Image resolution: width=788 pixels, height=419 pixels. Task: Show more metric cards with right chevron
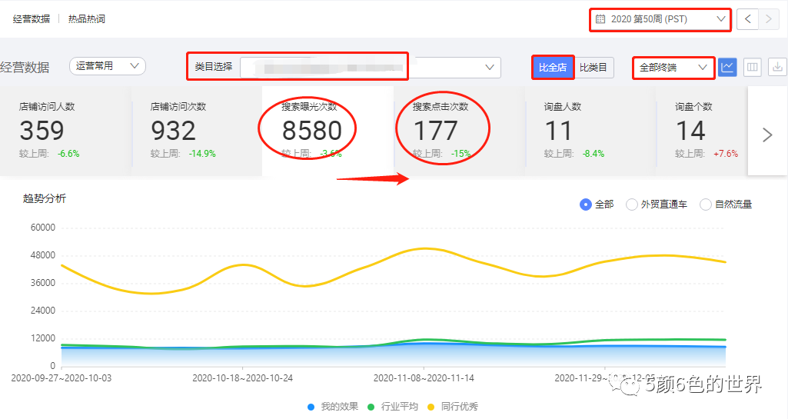tap(767, 135)
